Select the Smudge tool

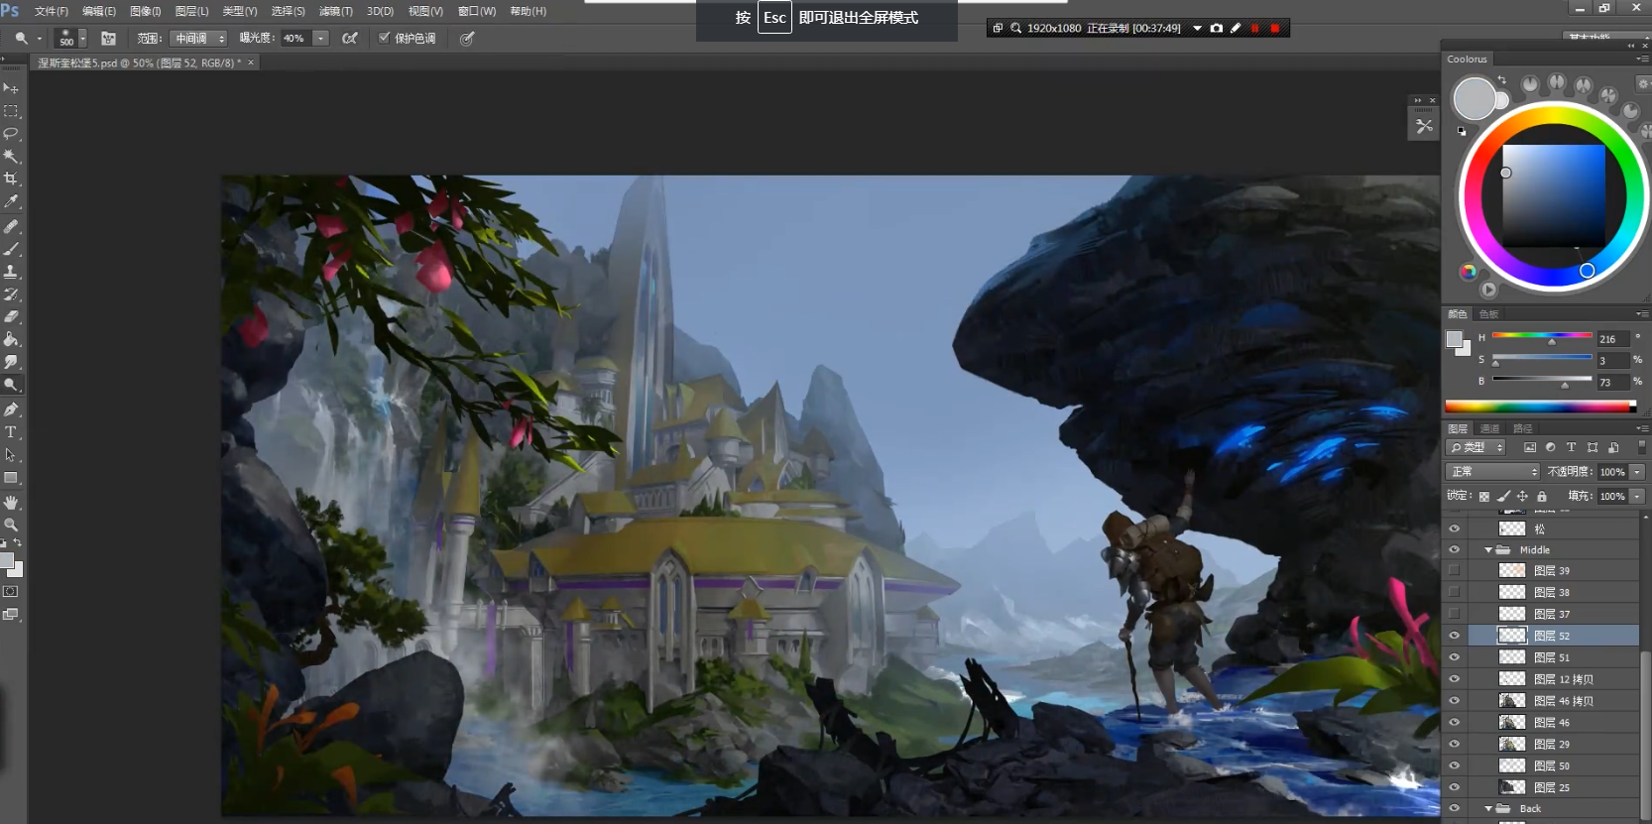pos(11,362)
